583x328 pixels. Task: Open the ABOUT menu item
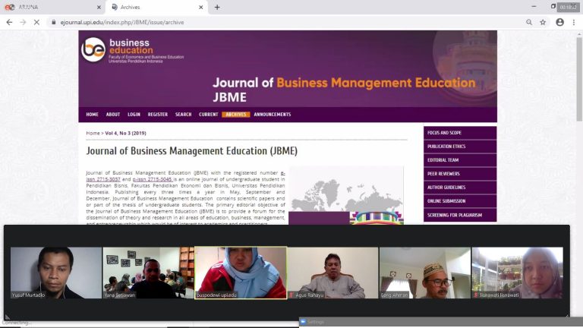click(x=113, y=115)
